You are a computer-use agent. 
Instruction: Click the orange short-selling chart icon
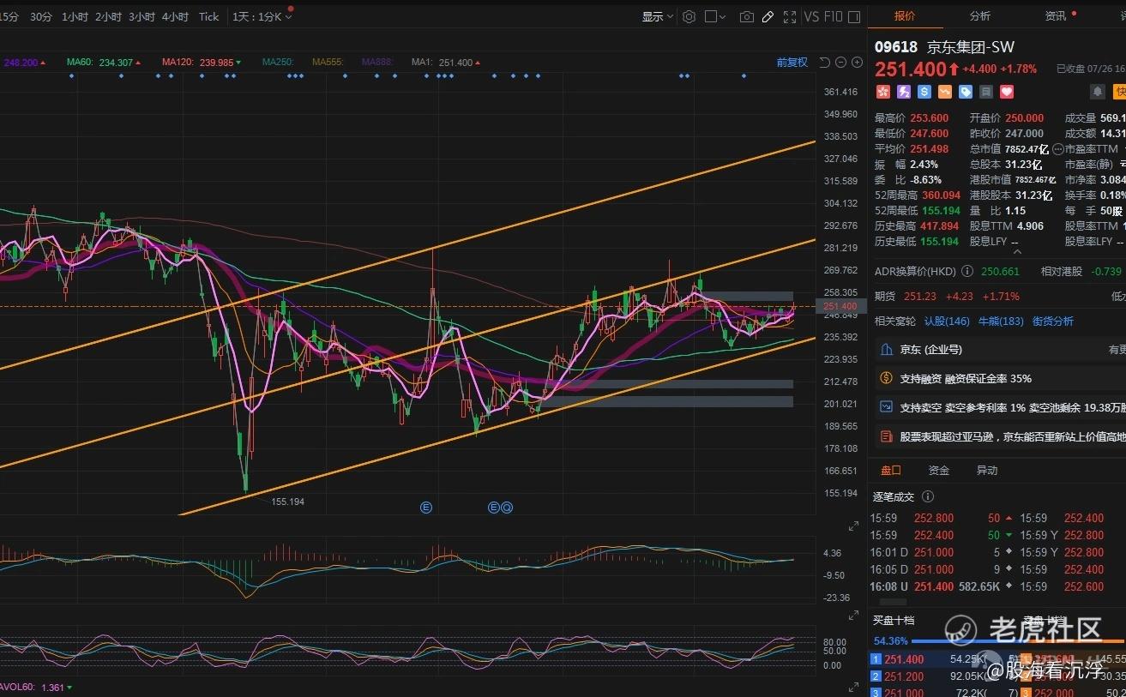coord(944,92)
